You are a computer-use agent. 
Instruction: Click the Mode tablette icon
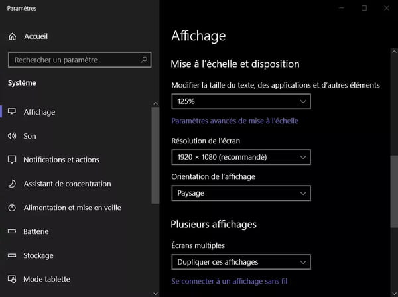tap(12, 279)
